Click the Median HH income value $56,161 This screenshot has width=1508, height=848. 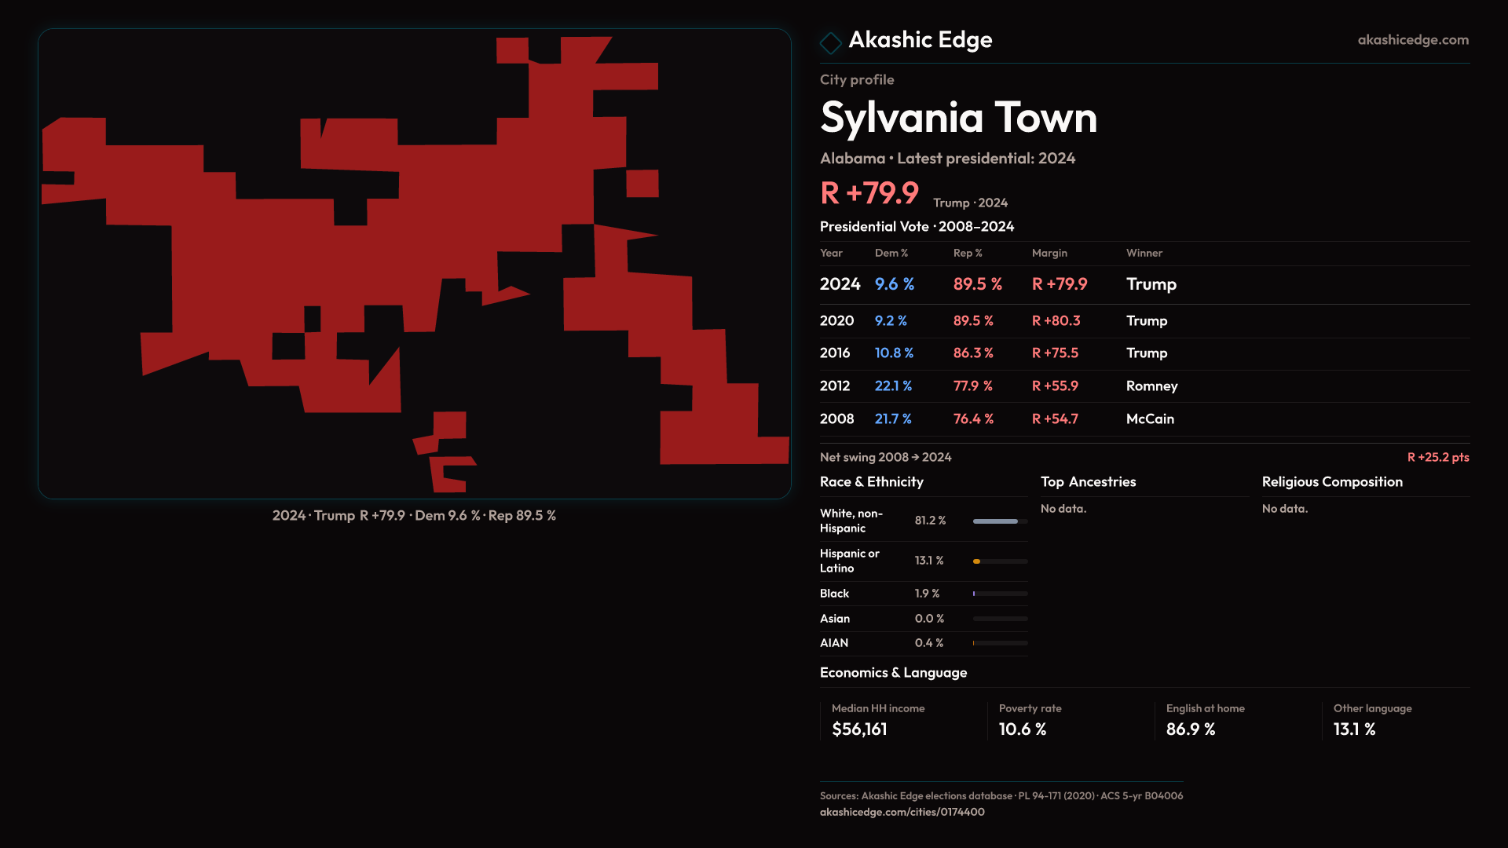point(859,729)
